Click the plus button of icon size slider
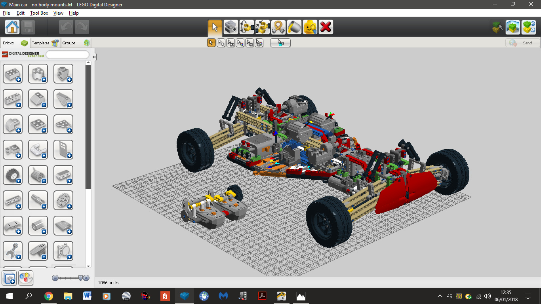Screen dimensions: 541x304 pos(86,278)
